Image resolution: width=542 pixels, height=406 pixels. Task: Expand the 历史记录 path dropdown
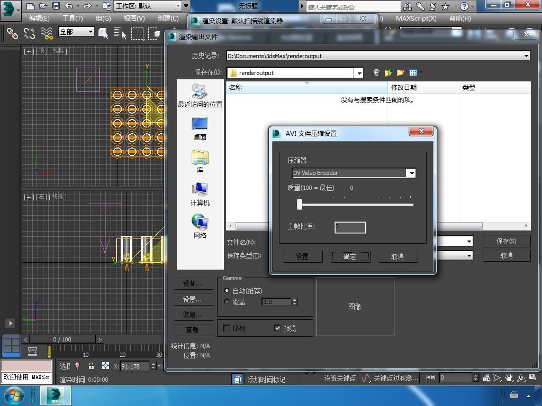[526, 56]
